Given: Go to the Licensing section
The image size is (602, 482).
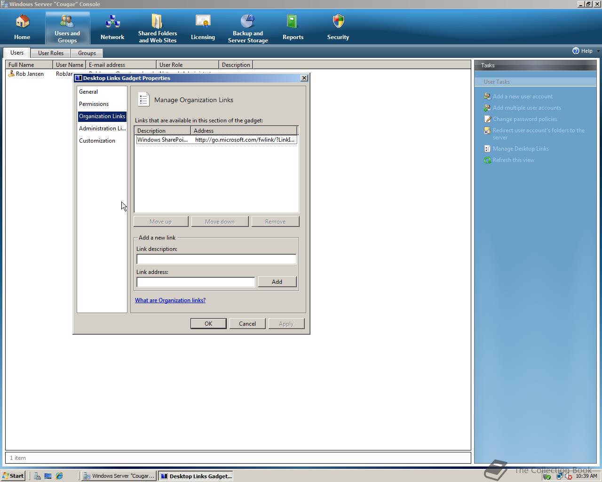Looking at the screenshot, I should (203, 27).
